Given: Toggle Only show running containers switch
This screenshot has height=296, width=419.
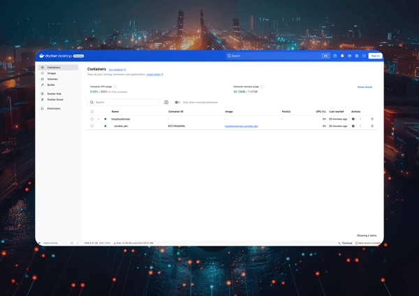Looking at the screenshot, I should point(177,103).
